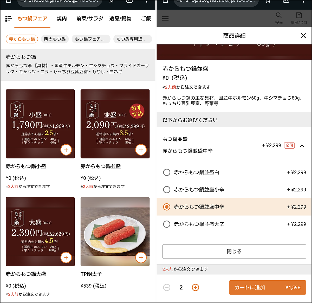The image size is (312, 303).
Task: Select 赤からもつ鍋並盛小辛 option
Action: pyautogui.click(x=167, y=190)
